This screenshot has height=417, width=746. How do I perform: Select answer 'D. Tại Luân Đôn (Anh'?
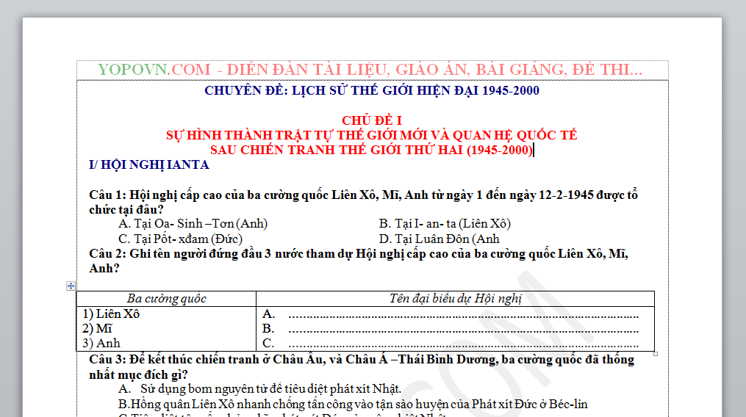tap(439, 239)
